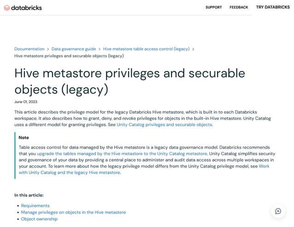Click the chevron after Hive metastore table access control

click(193, 49)
